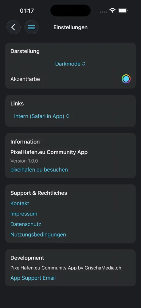The height and width of the screenshot is (308, 141).
Task: Tap the Einstellungen page title
Action: (70, 27)
